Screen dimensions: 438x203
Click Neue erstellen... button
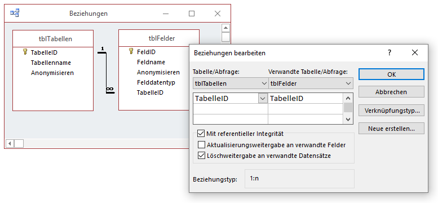[391, 129]
